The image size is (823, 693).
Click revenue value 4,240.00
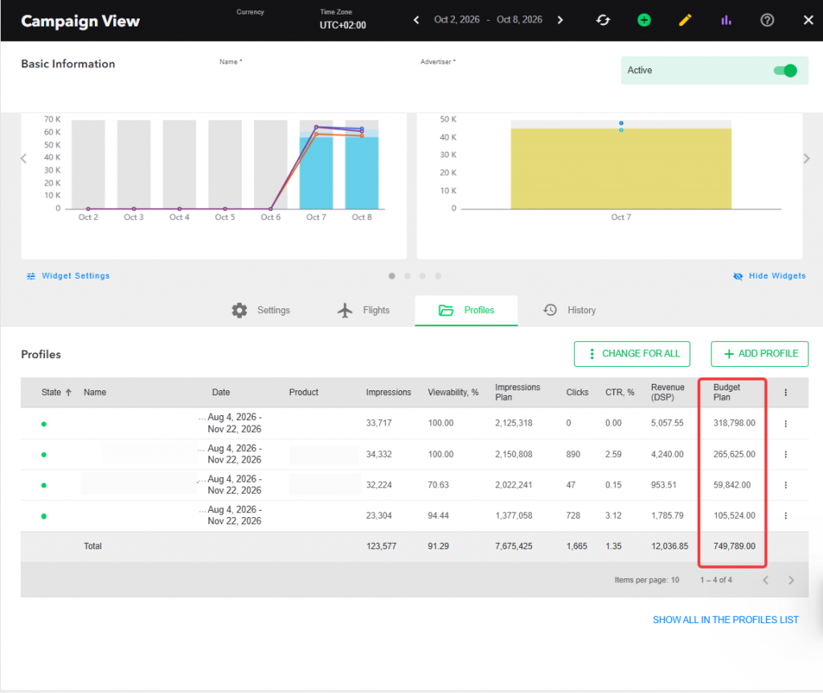point(667,455)
